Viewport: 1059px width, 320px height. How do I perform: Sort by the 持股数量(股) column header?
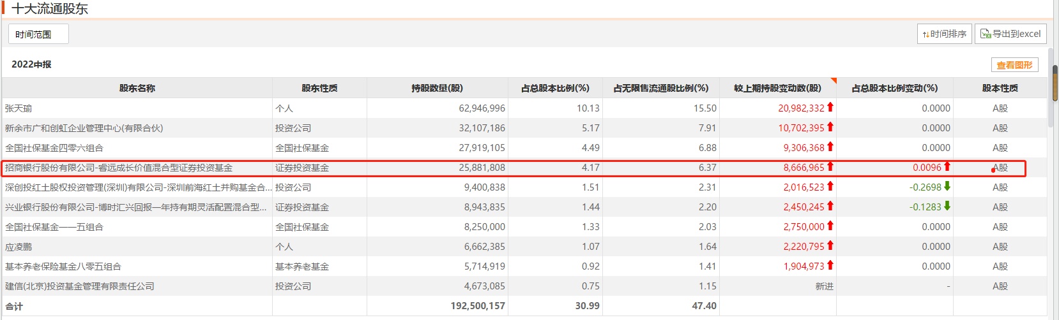437,88
